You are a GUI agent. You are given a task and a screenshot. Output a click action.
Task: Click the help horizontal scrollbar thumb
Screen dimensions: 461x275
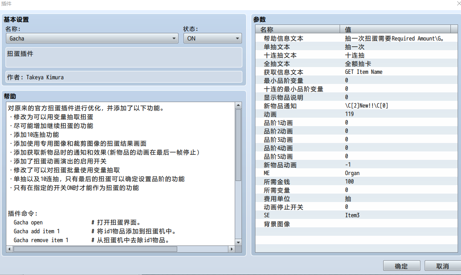pyautogui.click(x=95, y=249)
